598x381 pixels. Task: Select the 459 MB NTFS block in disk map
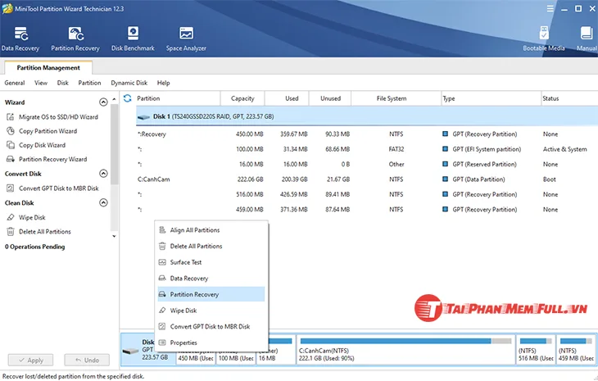click(x=576, y=349)
